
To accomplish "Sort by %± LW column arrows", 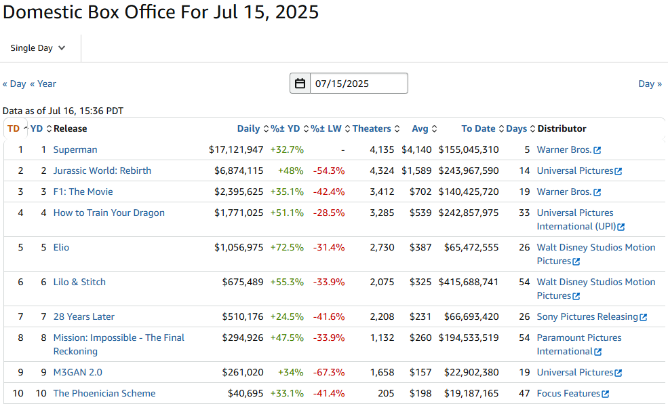I will click(x=347, y=128).
